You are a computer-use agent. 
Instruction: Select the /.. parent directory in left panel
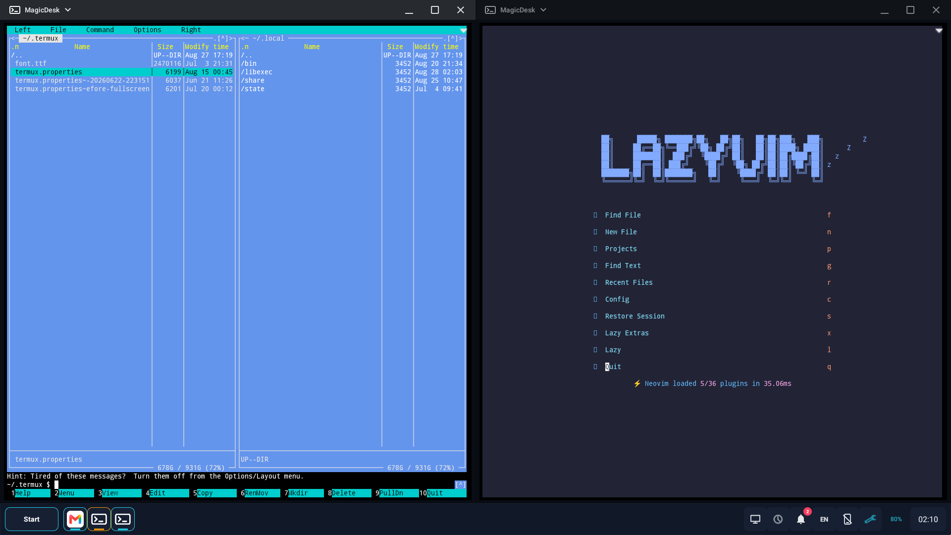tap(122, 55)
